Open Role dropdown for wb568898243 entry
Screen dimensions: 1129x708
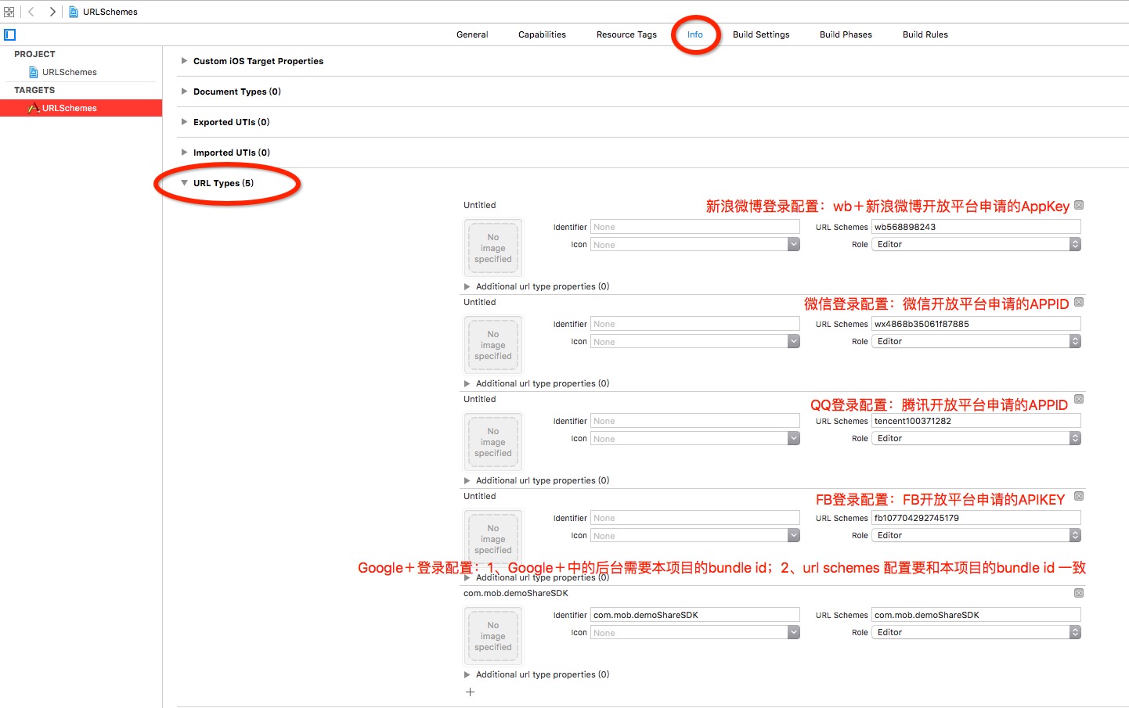976,245
